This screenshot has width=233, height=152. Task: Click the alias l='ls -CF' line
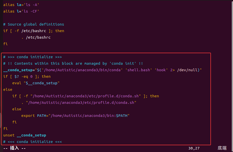[x=21, y=11]
